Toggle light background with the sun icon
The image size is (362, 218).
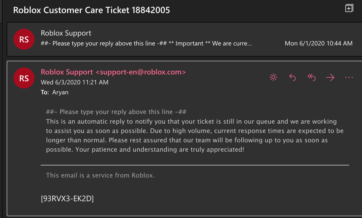coord(273,78)
